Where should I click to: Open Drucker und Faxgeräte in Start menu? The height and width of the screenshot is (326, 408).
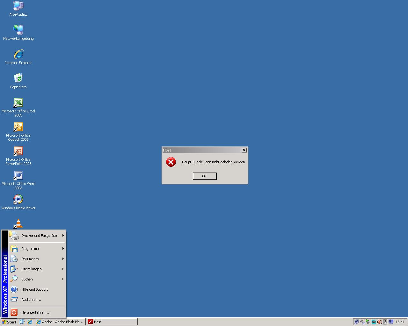tap(37, 236)
